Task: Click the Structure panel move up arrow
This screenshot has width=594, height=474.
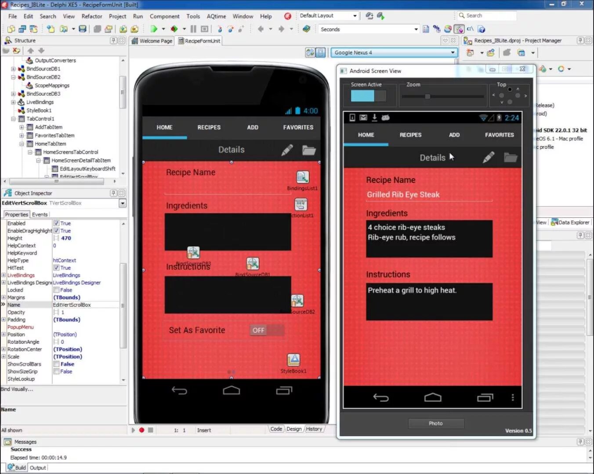Action: coord(31,51)
